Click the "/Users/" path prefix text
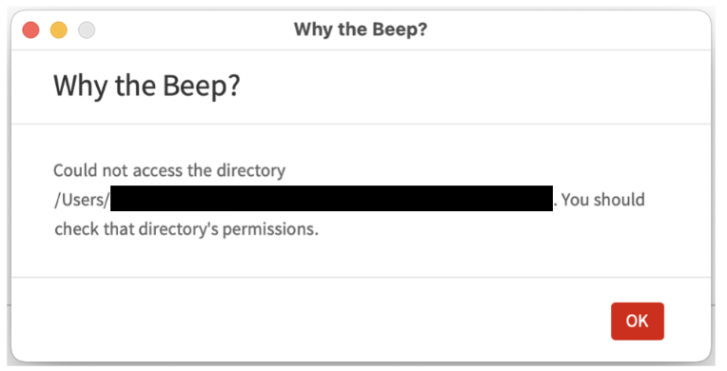The width and height of the screenshot is (727, 371). point(82,200)
